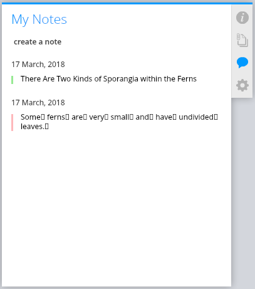Click empty white space below the notes list

pos(116,209)
